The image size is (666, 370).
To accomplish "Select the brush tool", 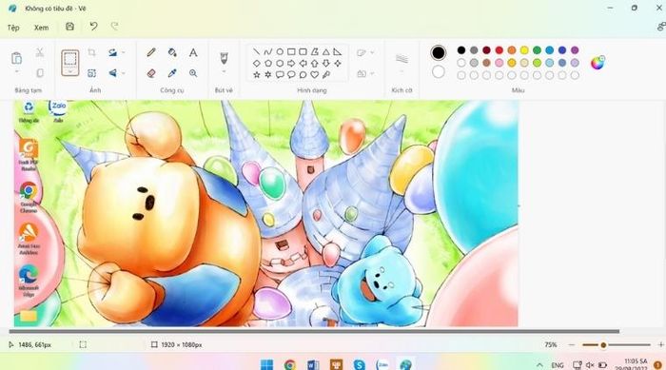I will (x=224, y=58).
